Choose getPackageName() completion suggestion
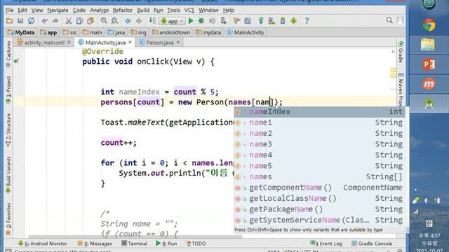The image size is (449, 252). (319, 209)
